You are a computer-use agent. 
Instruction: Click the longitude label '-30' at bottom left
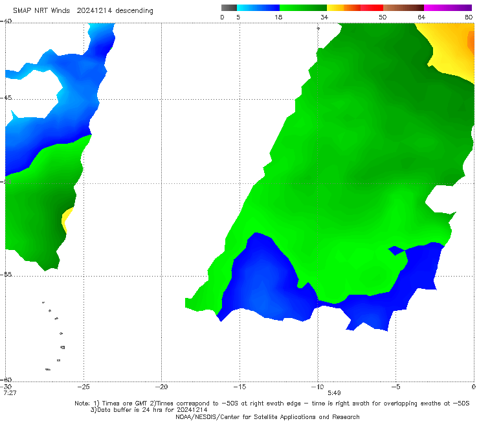(6, 387)
